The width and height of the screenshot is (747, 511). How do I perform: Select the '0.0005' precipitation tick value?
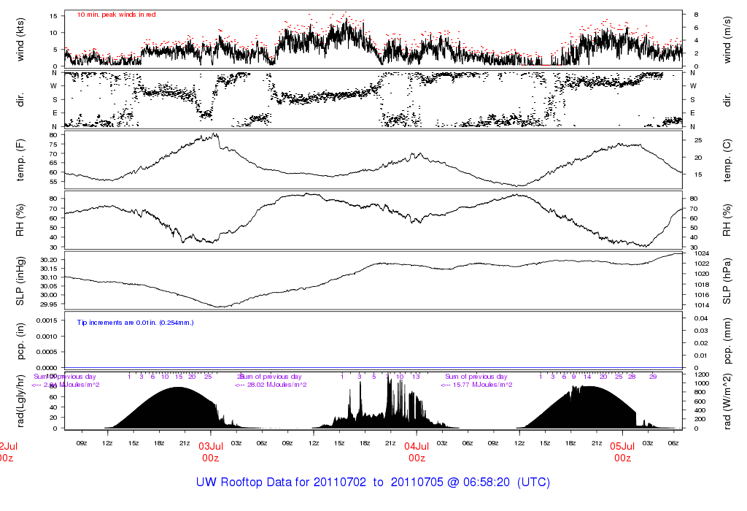pos(47,352)
